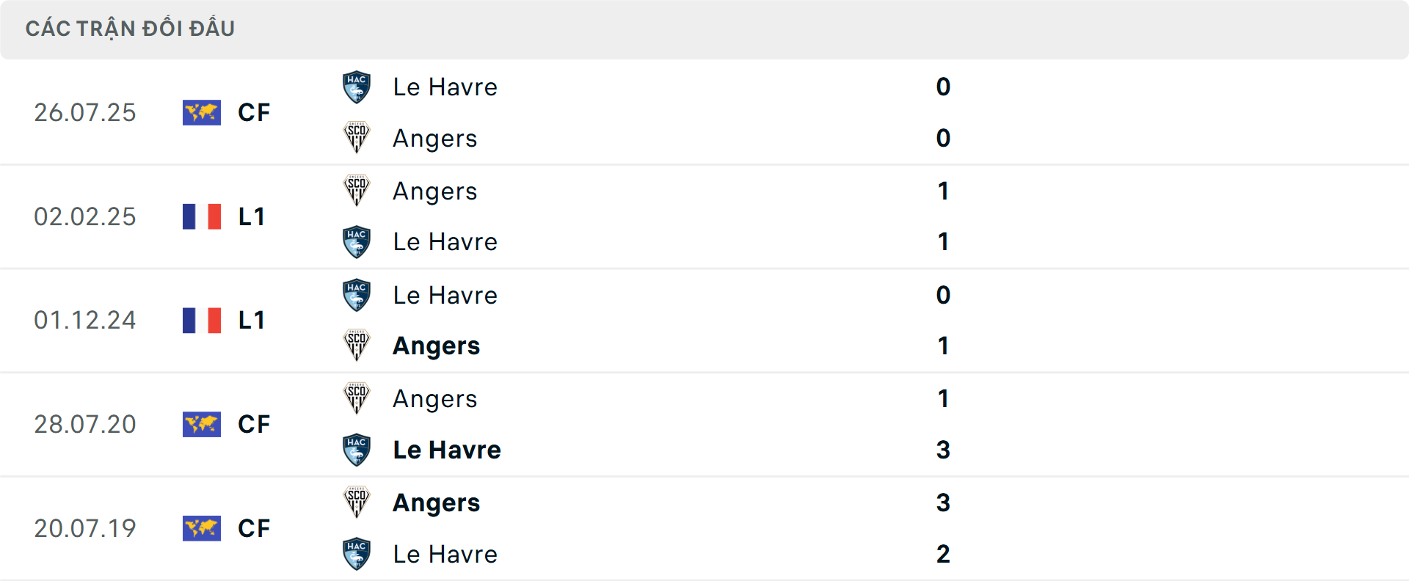Select the Angers SCO crest beside 02.02.25 match

(x=357, y=191)
